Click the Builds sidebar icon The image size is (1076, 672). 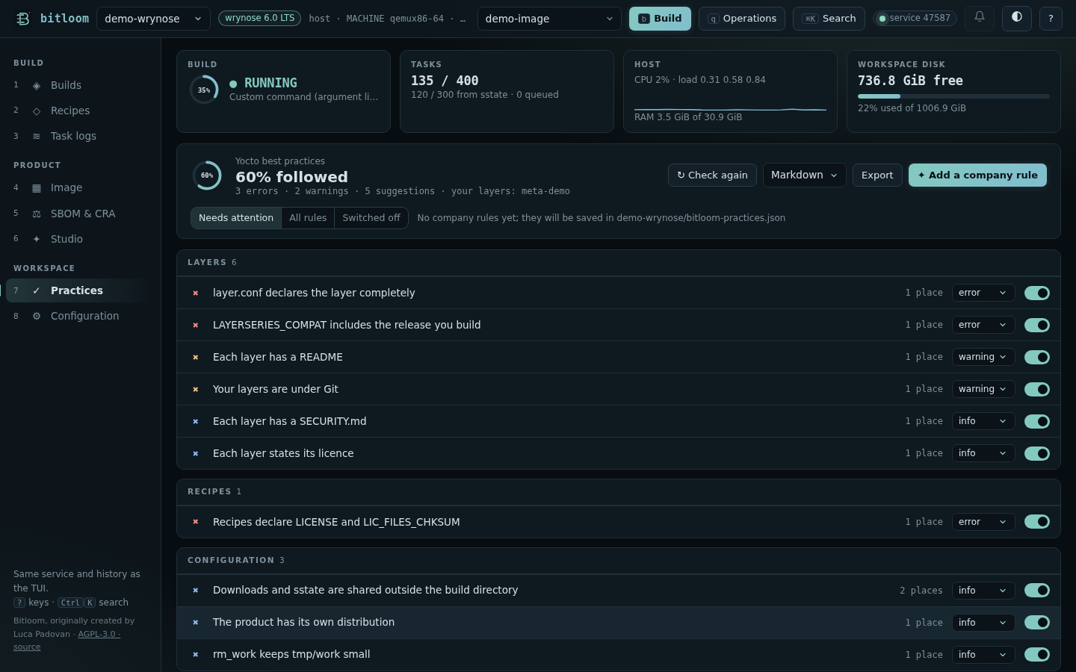point(37,86)
